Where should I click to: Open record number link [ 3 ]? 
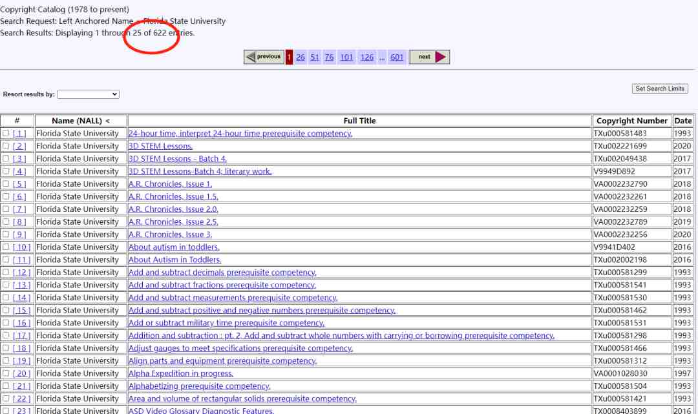click(19, 159)
